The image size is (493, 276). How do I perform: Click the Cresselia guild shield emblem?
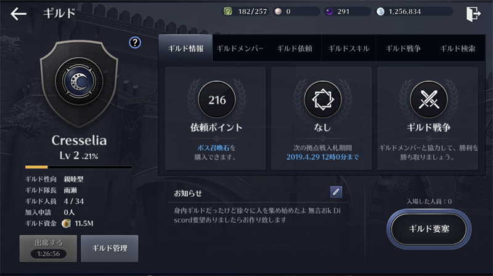tap(79, 84)
